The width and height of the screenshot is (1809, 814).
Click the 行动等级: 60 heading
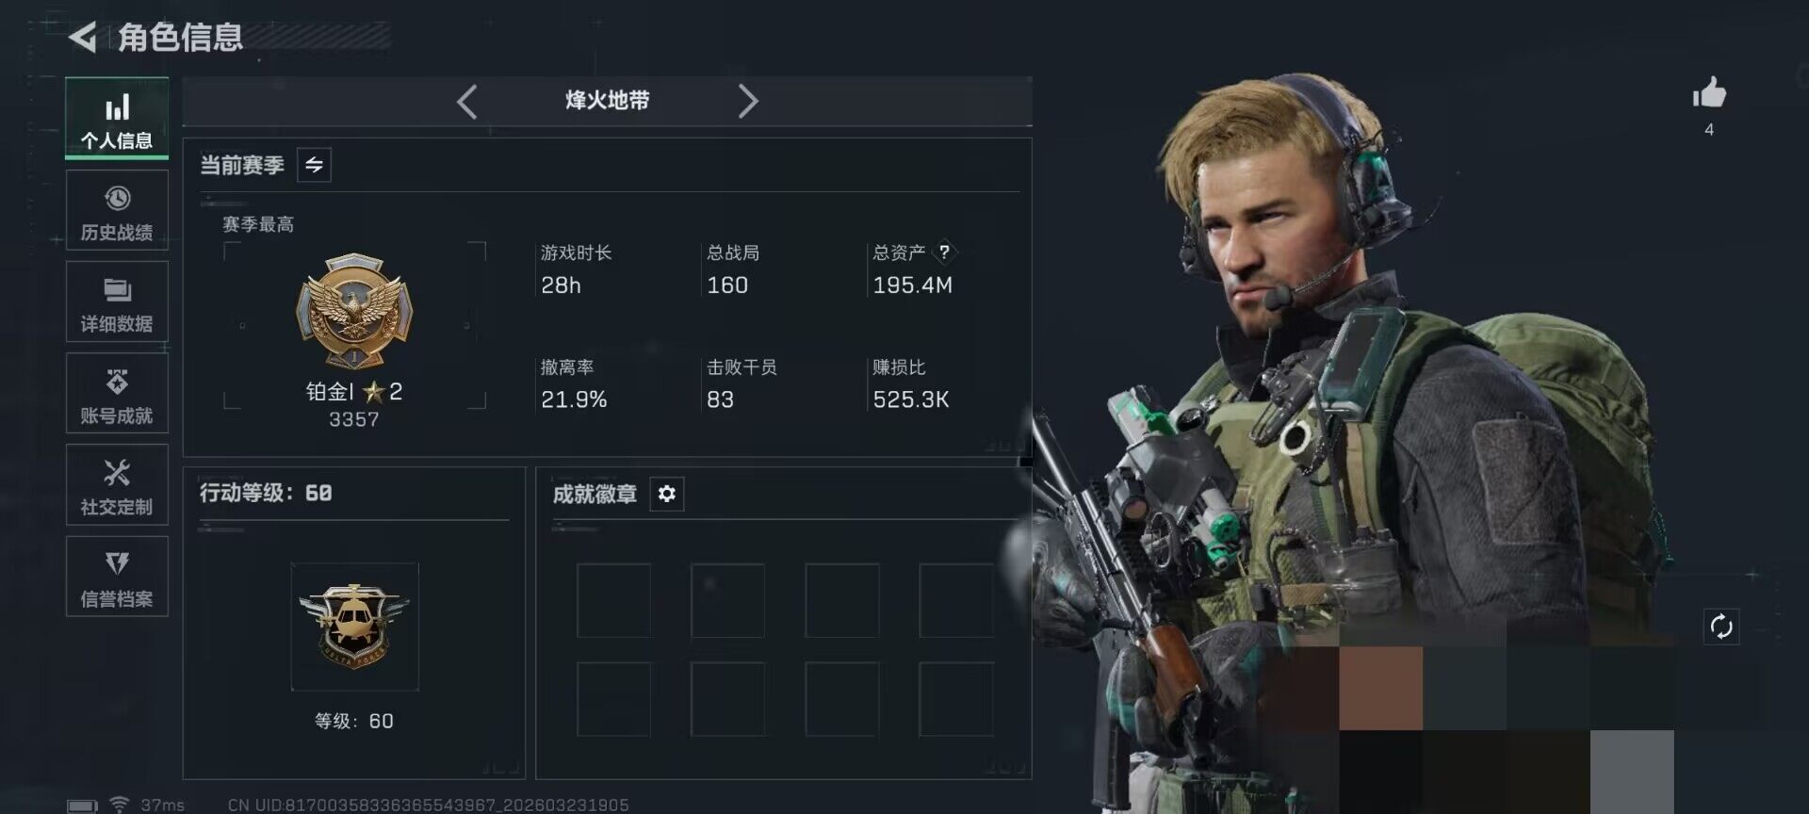point(266,493)
